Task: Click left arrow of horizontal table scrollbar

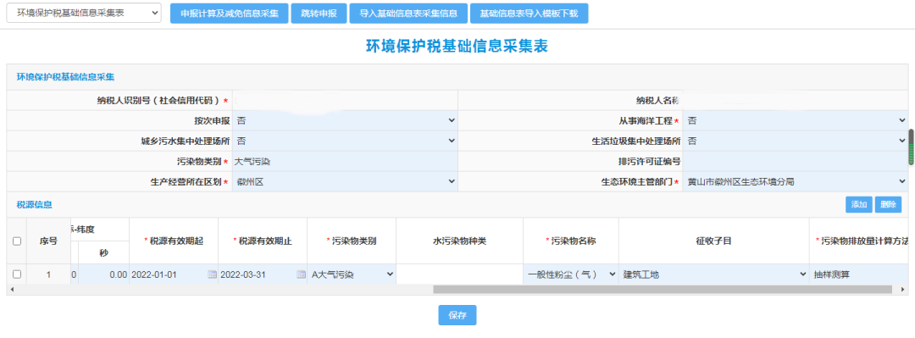Action: [x=12, y=289]
